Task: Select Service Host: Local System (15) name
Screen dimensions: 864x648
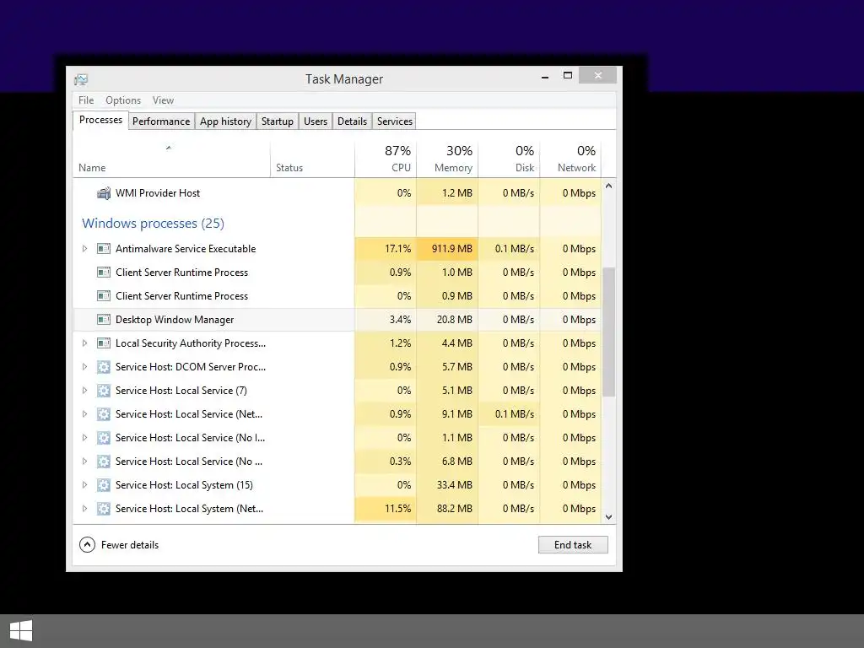Action: click(x=184, y=485)
